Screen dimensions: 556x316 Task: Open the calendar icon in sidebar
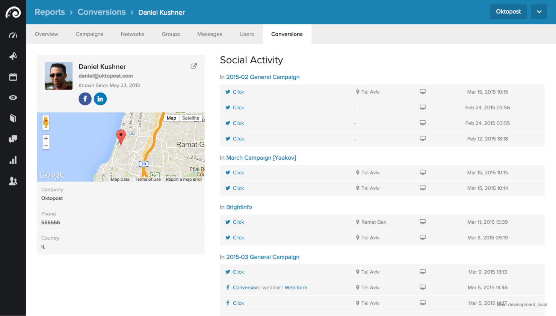13,76
